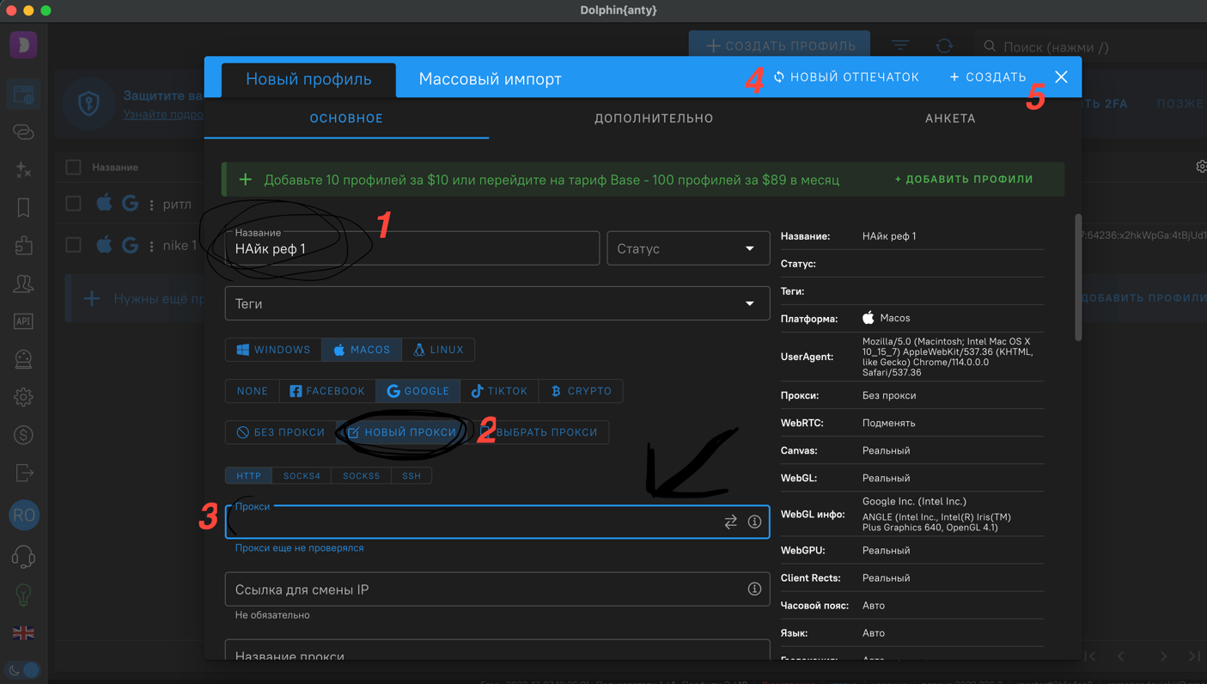The width and height of the screenshot is (1207, 684).
Task: Open the settings gear icon in sidebar
Action: 23,397
